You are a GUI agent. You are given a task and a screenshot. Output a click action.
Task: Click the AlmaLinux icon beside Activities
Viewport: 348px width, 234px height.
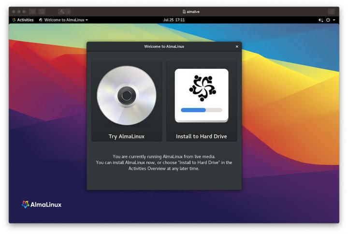[14, 20]
